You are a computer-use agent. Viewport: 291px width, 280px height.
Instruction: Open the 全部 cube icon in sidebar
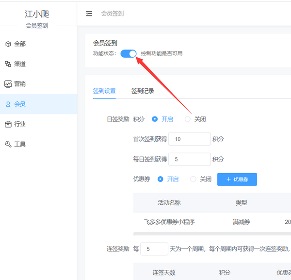click(8, 44)
